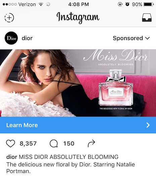Open the dior username link in header

[27, 38]
